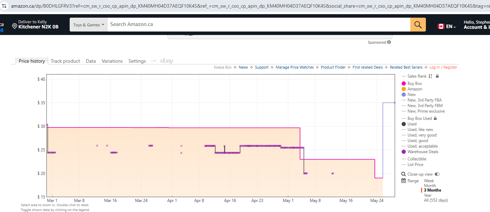Image resolution: width=490 pixels, height=212 pixels.
Task: Set range to All (552 days)
Action: click(436, 200)
